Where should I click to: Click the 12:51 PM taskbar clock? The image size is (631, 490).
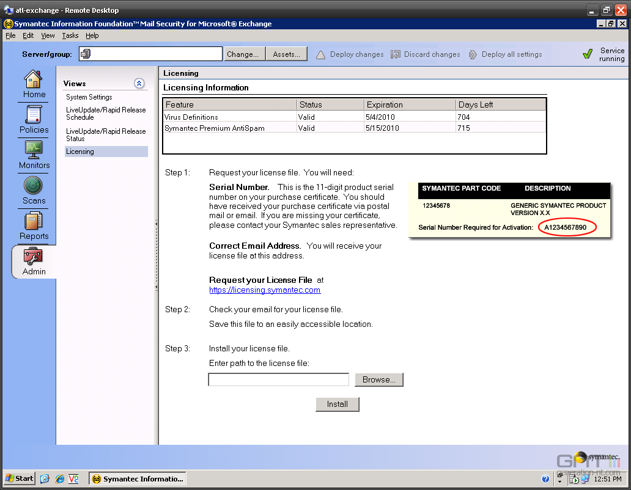point(607,479)
